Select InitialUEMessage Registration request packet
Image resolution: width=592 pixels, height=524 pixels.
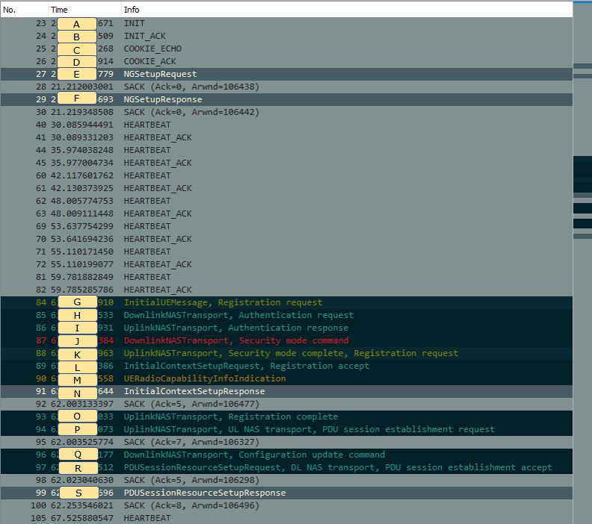coord(286,303)
